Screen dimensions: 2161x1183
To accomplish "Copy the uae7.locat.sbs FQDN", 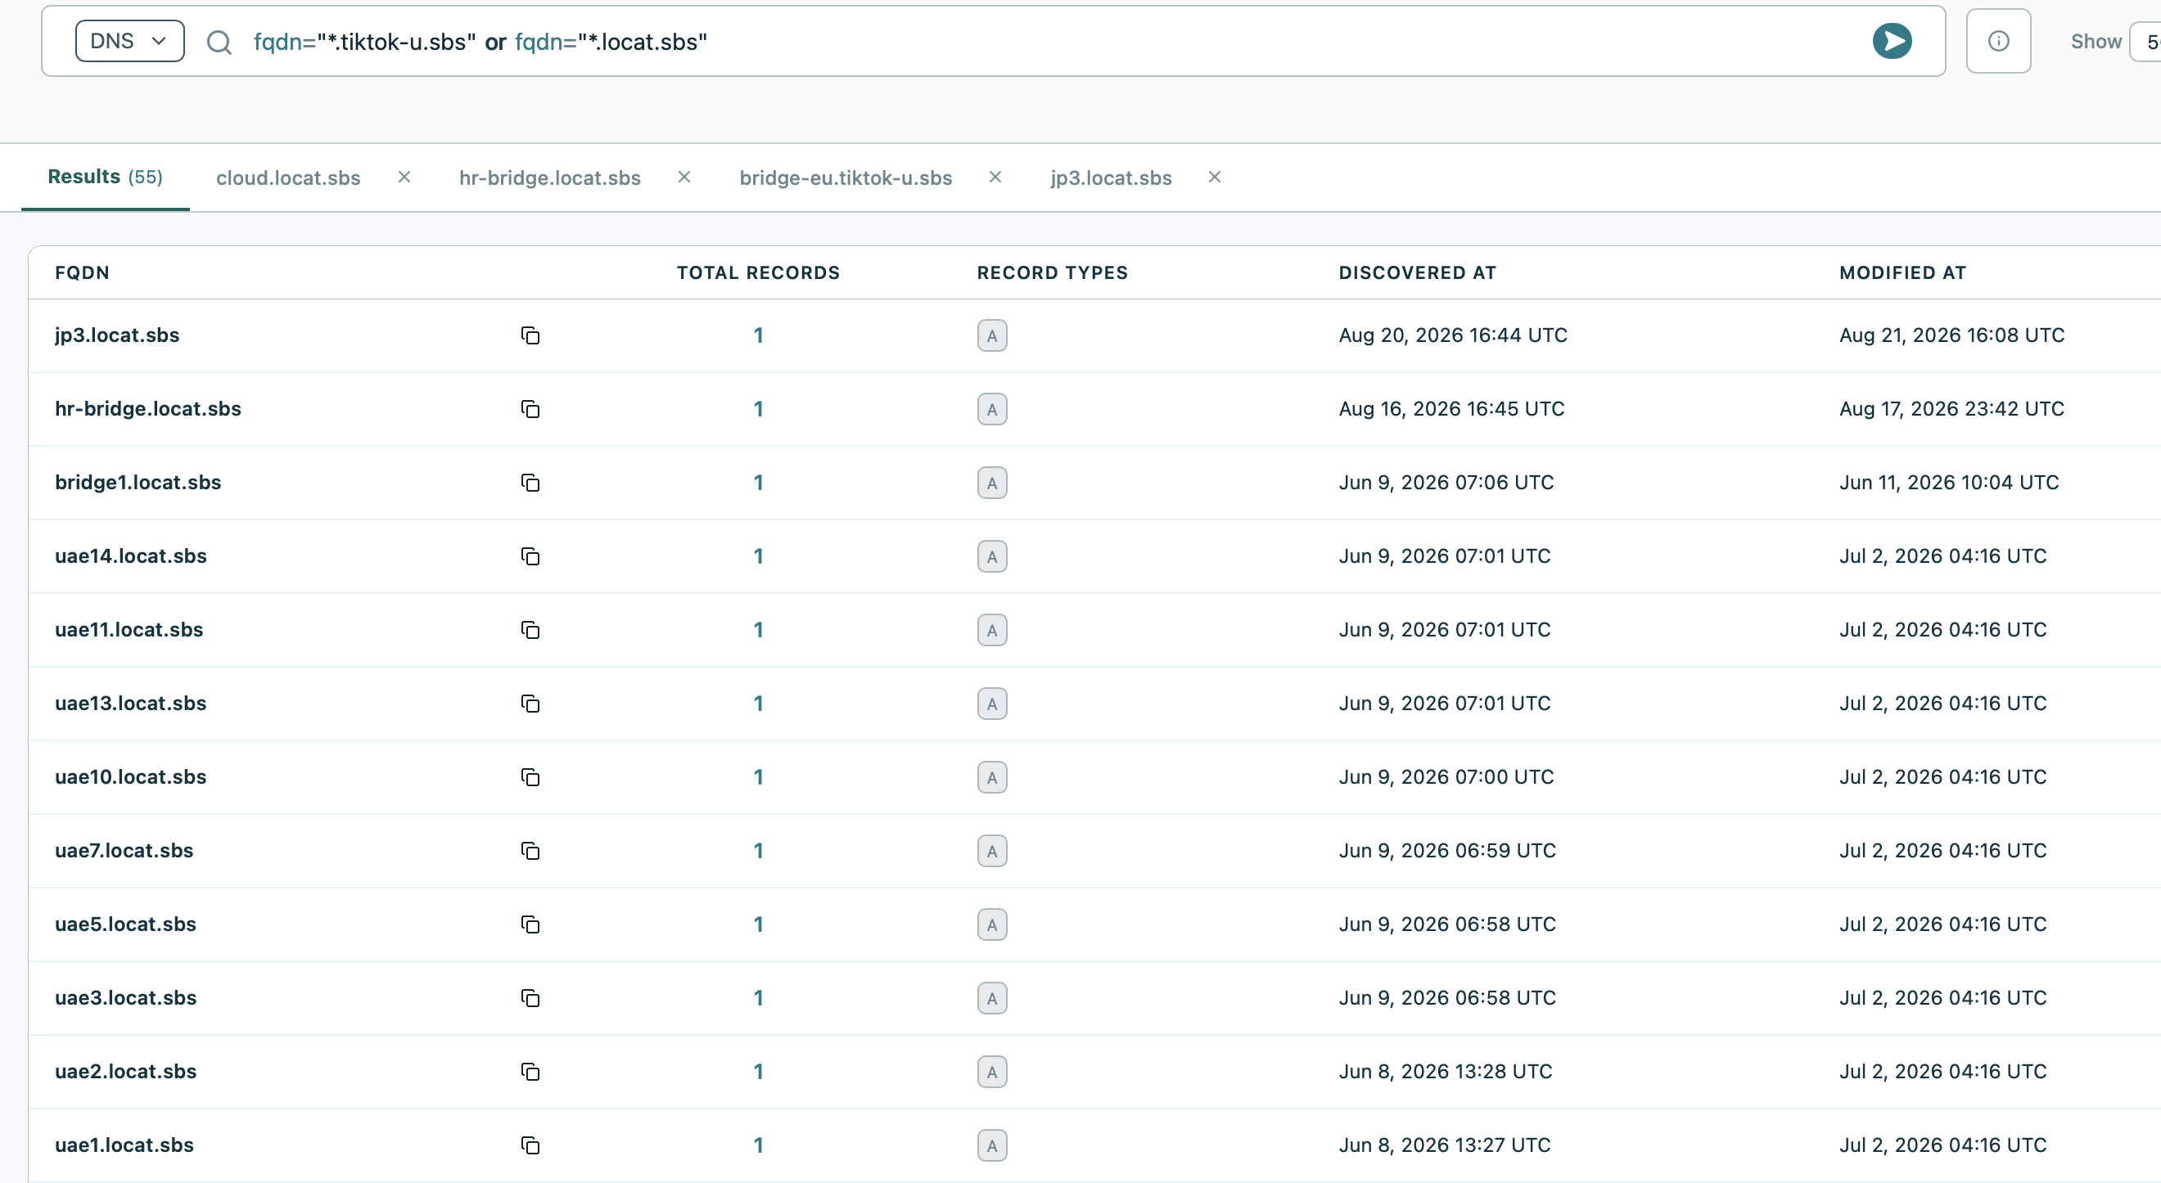I will 530,851.
